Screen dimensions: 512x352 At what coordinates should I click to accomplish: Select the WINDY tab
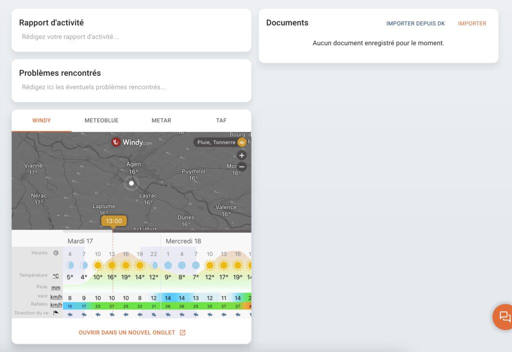point(41,120)
